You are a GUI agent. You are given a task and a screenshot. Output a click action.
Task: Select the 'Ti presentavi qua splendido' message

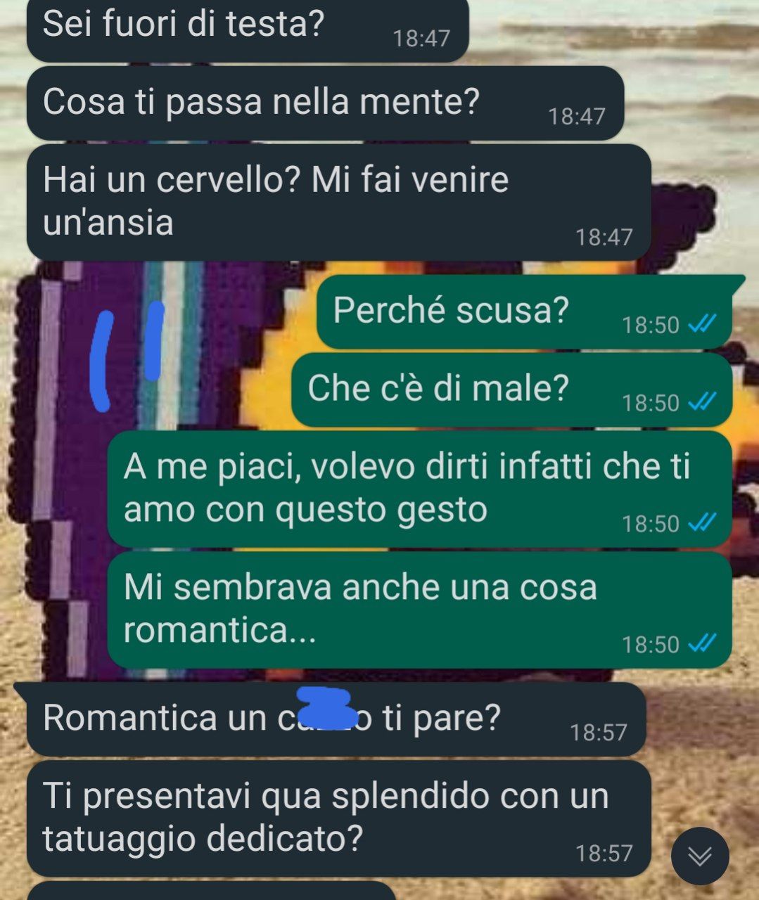tap(338, 818)
